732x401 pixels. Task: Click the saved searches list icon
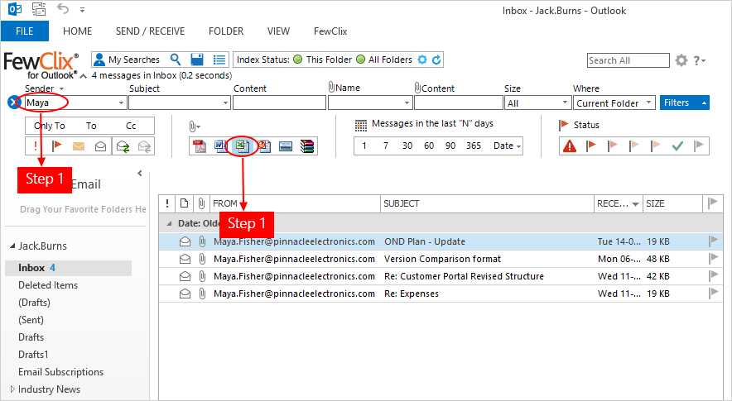(x=219, y=60)
